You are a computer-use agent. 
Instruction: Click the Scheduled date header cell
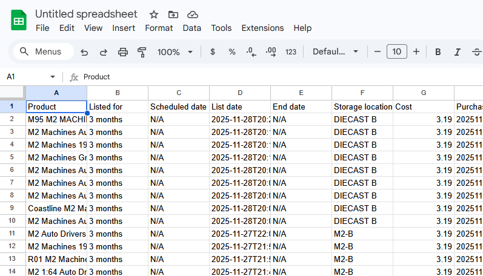point(179,107)
